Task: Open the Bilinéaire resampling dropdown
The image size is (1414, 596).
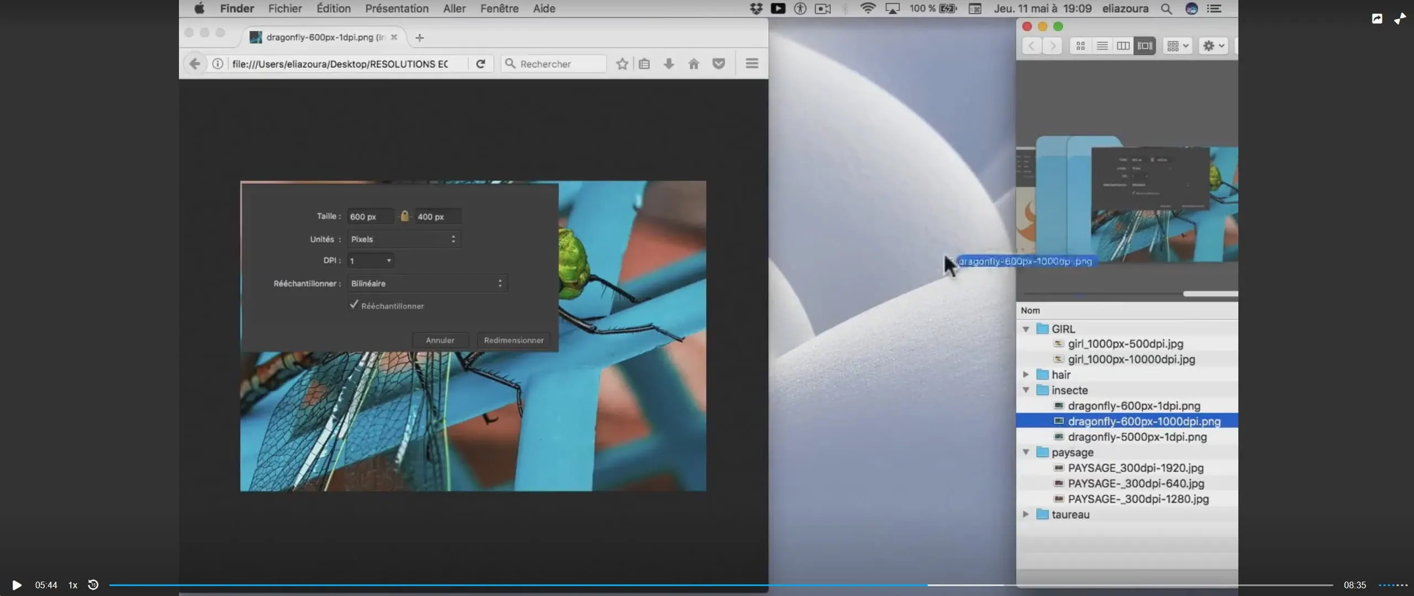Action: pos(427,283)
